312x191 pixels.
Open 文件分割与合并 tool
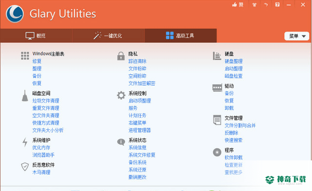(x=240, y=125)
